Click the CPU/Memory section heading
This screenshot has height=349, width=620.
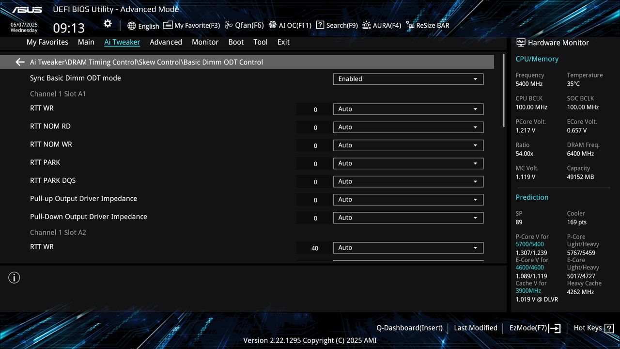[x=537, y=59]
